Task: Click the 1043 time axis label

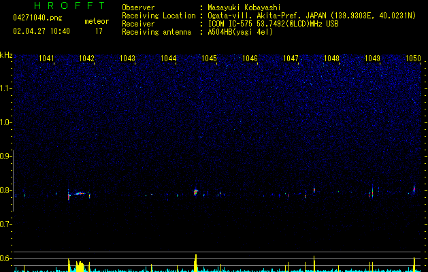Action: pos(127,58)
